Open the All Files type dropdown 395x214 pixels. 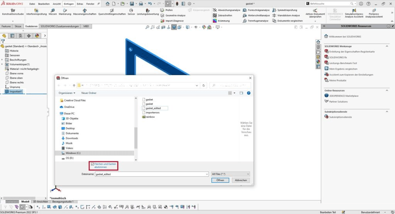coord(231,174)
